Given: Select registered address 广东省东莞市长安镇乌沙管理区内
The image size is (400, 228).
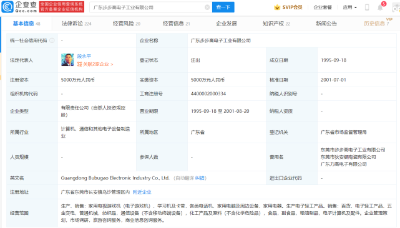Looking at the screenshot, I should coord(95,192).
